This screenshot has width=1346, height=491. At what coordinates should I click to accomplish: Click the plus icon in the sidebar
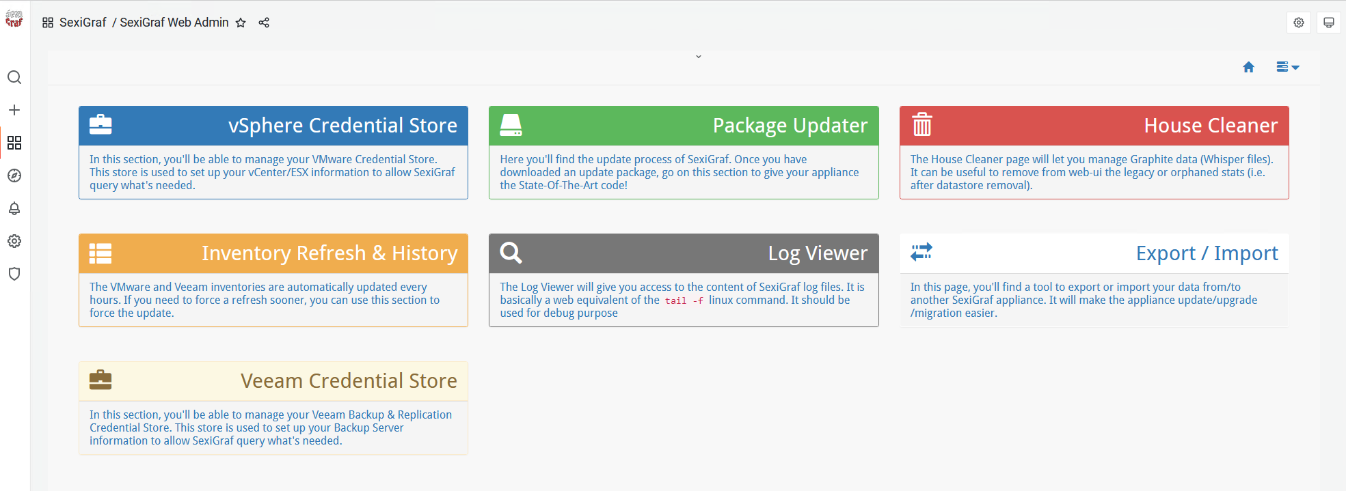[x=14, y=110]
